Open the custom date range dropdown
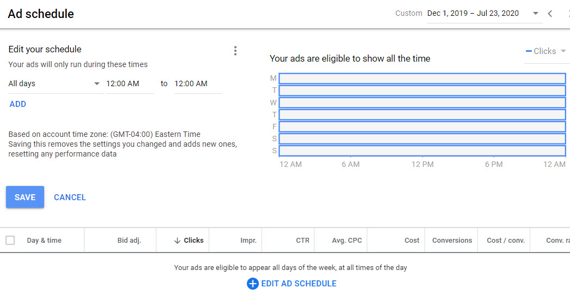Image resolution: width=570 pixels, height=300 pixels. pyautogui.click(x=535, y=14)
